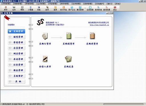The width and height of the screenshot is (146, 106).
Task: Select the 库存管理 module button
Action: point(17,59)
